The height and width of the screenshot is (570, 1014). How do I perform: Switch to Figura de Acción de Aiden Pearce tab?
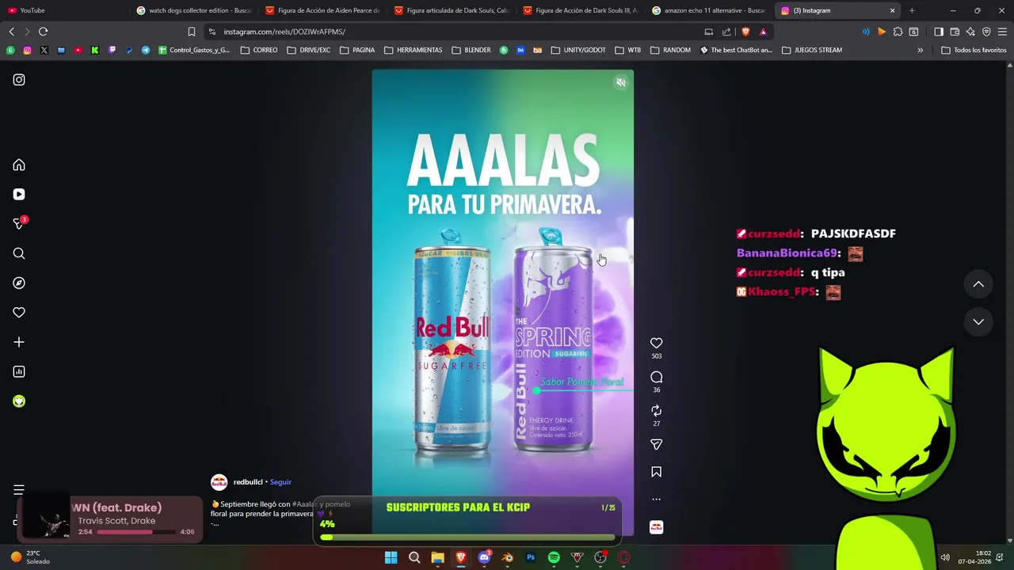pos(322,10)
